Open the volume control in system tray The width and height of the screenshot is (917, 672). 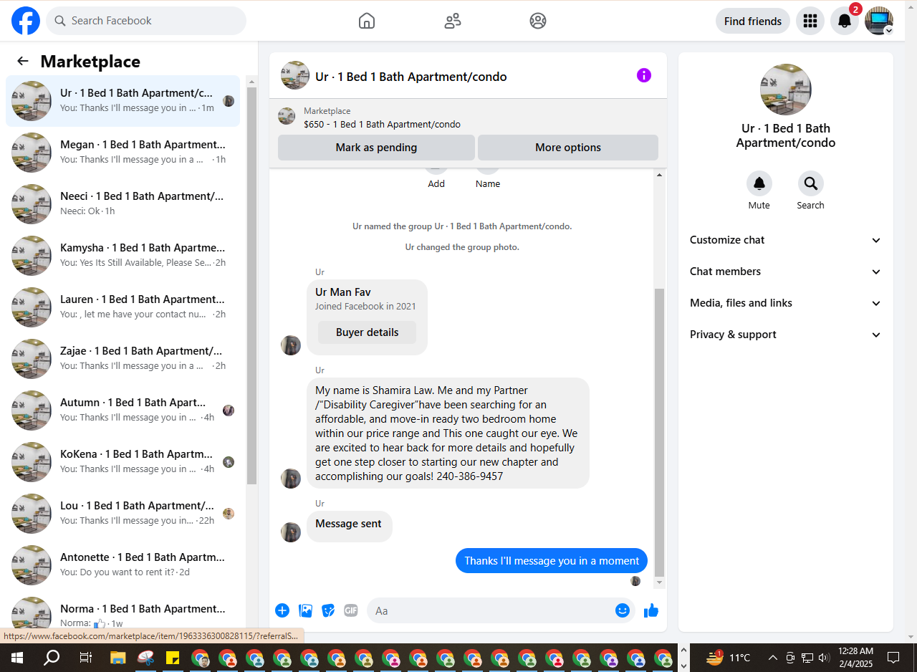tap(823, 657)
